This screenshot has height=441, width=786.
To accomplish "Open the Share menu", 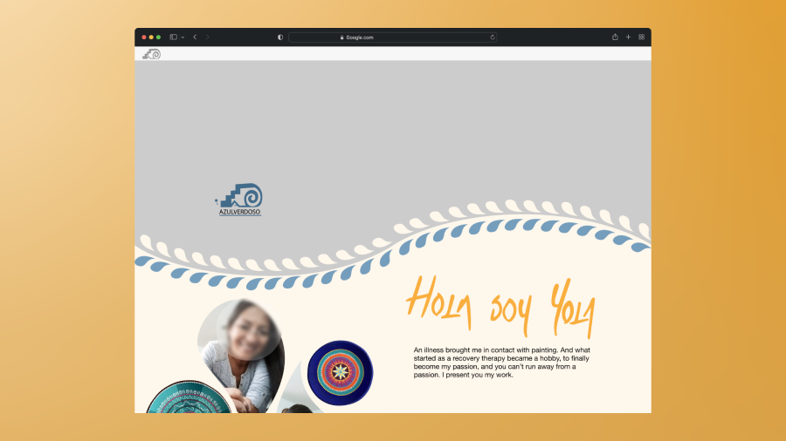I will 615,37.
